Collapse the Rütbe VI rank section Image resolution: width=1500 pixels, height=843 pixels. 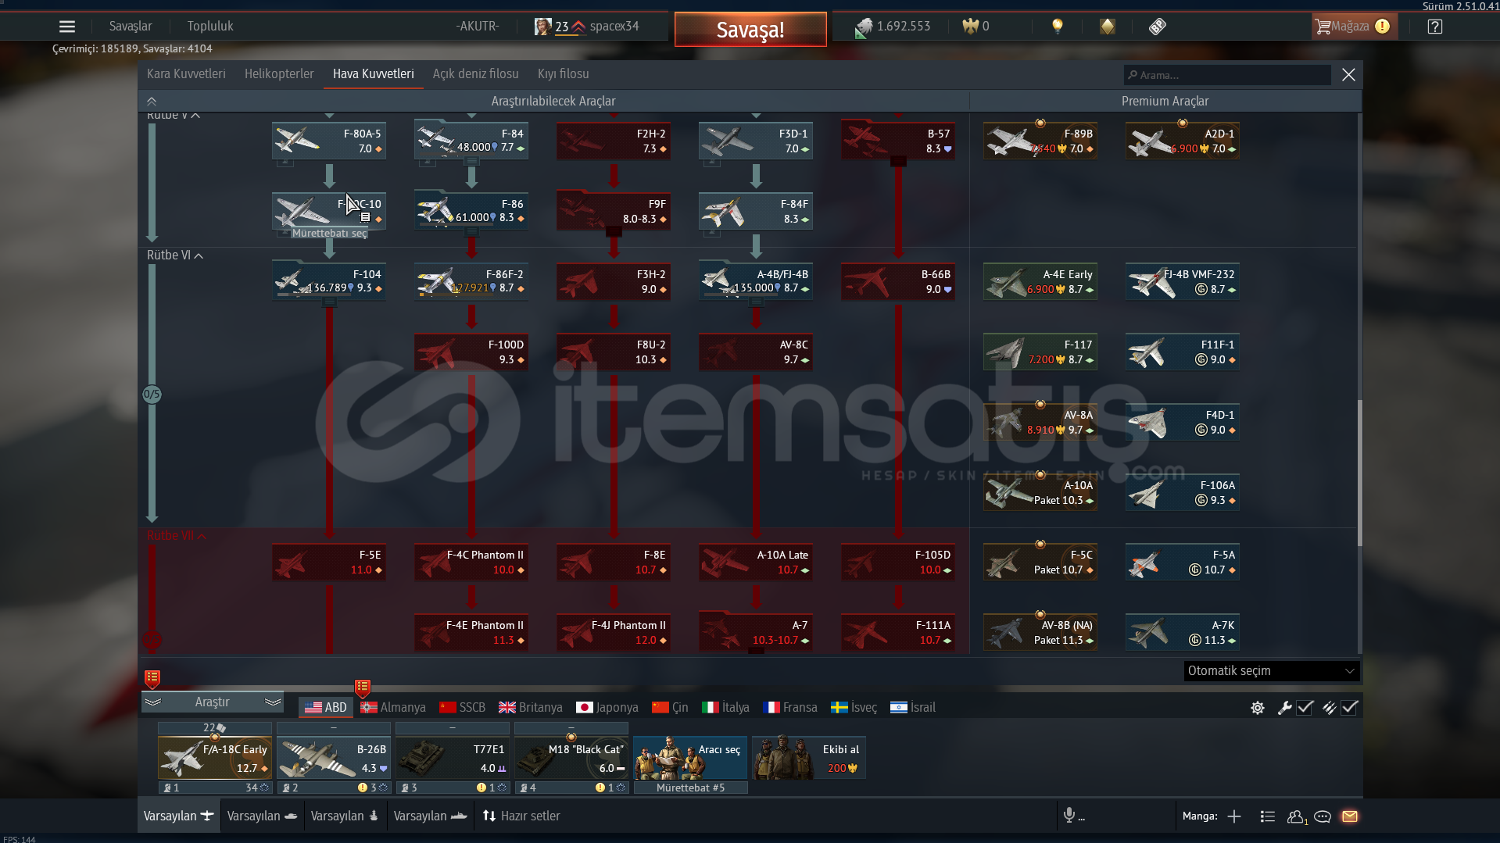pos(199,255)
